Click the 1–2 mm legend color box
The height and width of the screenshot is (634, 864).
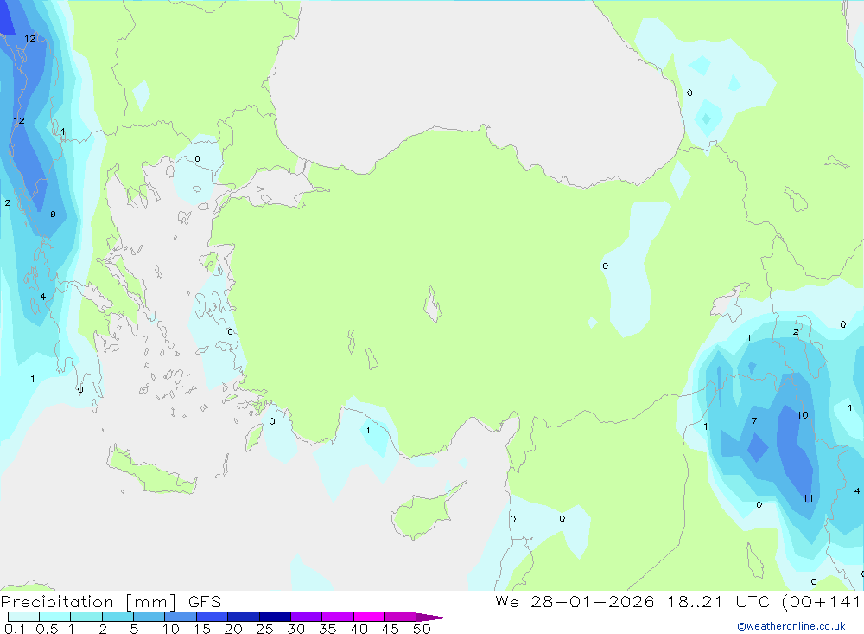click(86, 617)
